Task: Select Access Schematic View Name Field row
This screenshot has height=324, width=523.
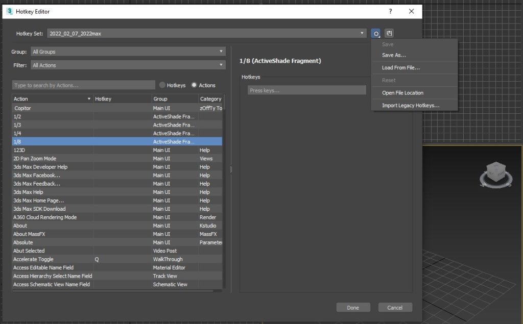Action: [x=117, y=284]
